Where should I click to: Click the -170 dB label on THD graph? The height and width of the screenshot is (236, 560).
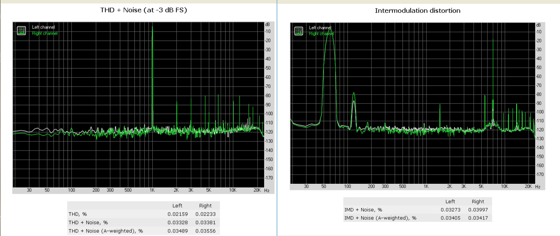(x=269, y=178)
